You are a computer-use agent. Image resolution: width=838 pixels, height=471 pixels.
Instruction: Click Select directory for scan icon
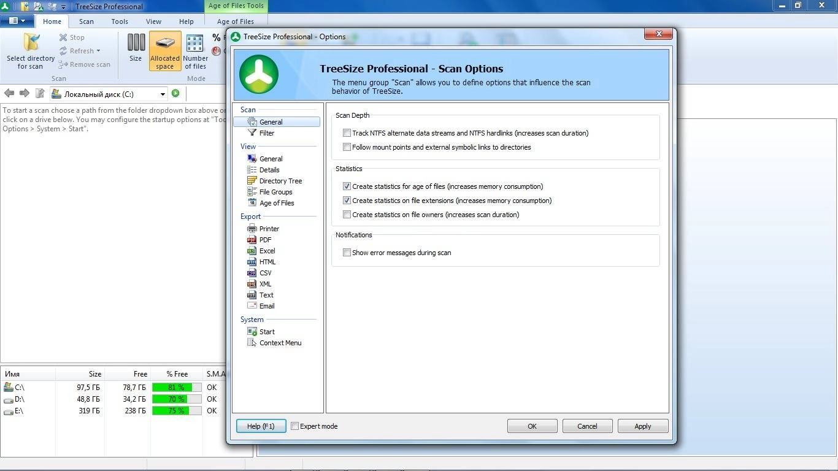(31, 52)
